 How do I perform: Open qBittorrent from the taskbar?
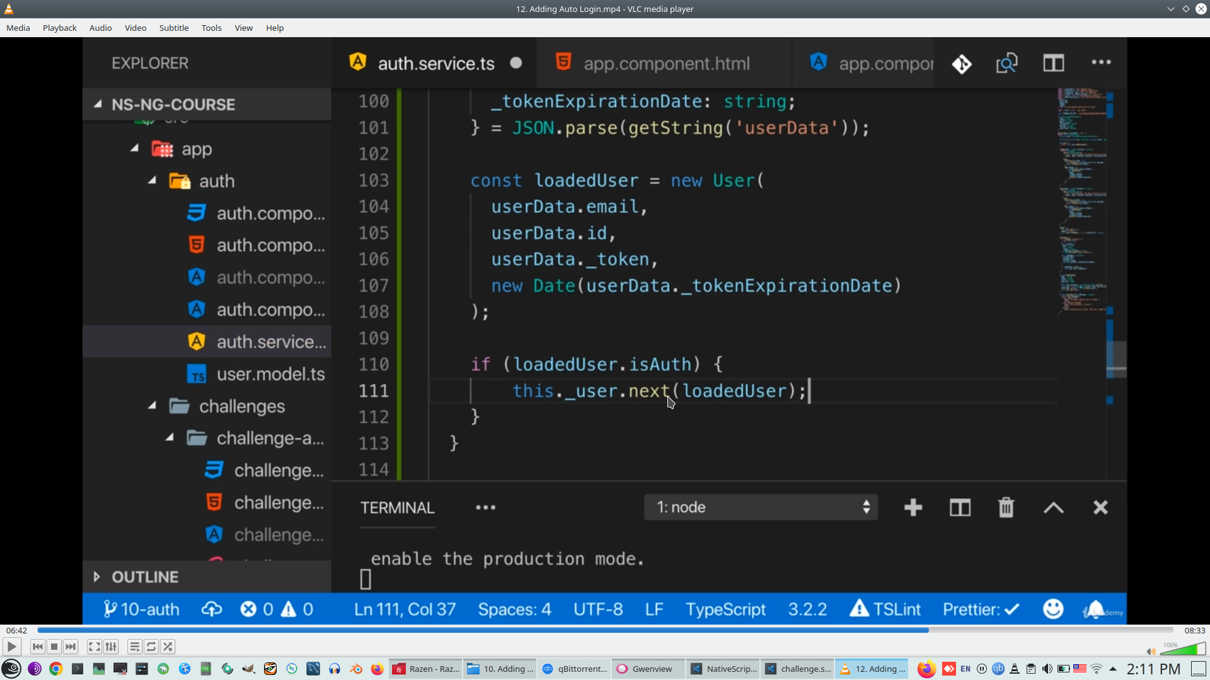[x=575, y=669]
